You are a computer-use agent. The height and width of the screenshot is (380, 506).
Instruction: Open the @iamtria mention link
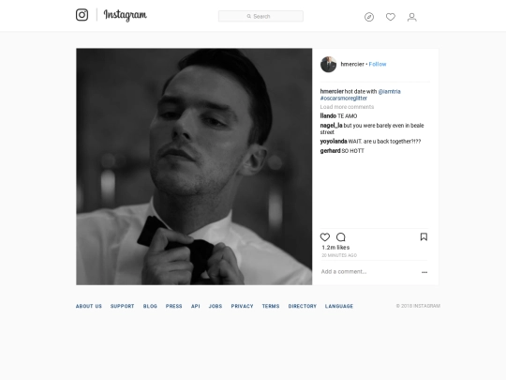coord(389,91)
